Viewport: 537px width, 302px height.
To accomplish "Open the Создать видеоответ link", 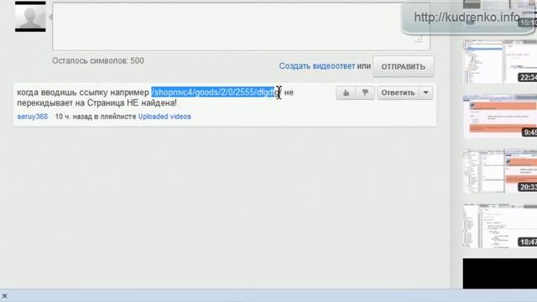I will pyautogui.click(x=317, y=66).
